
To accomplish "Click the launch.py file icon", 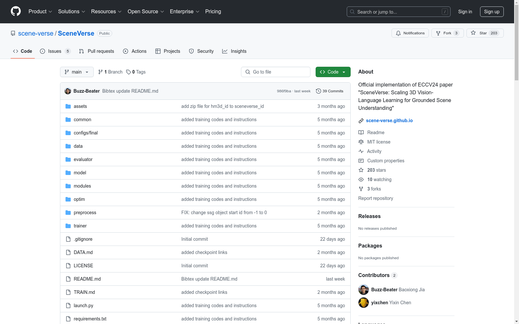I will coord(68,306).
